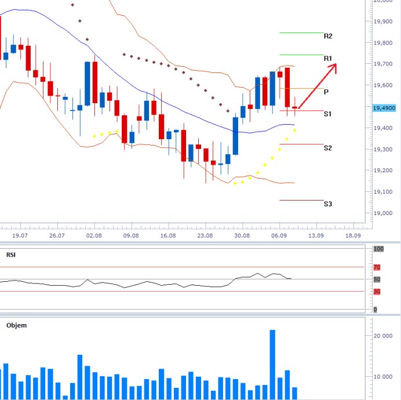The width and height of the screenshot is (401, 400).
Task: Select the RSI 50 midline label
Action: [376, 279]
